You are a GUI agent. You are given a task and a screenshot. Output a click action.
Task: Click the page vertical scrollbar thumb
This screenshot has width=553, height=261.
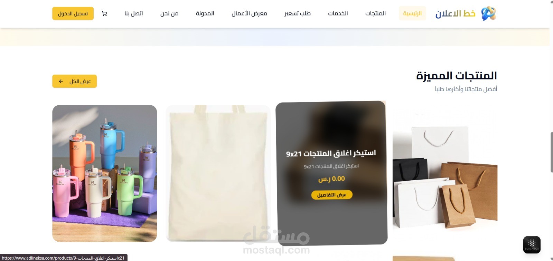coord(551,152)
